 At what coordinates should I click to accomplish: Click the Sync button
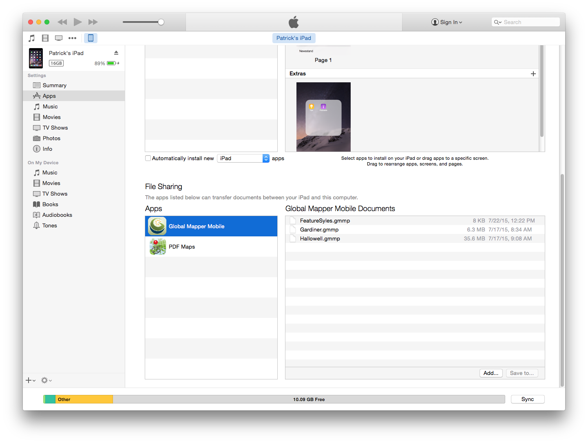click(528, 399)
